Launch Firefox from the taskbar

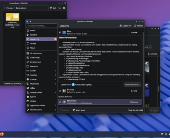[2, 134]
